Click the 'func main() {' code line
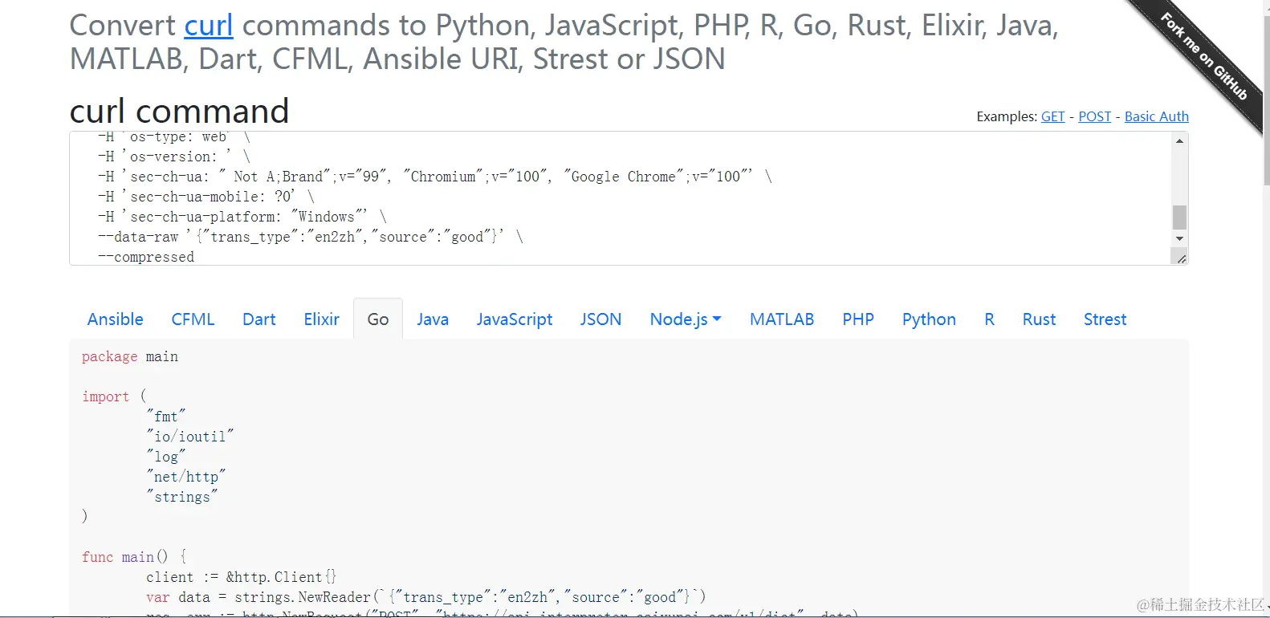 pos(134,557)
